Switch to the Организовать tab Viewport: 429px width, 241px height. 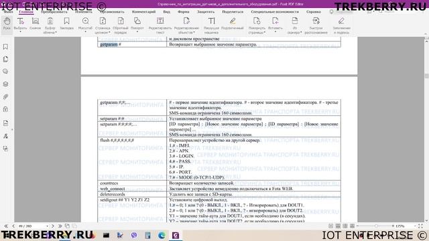112,12
